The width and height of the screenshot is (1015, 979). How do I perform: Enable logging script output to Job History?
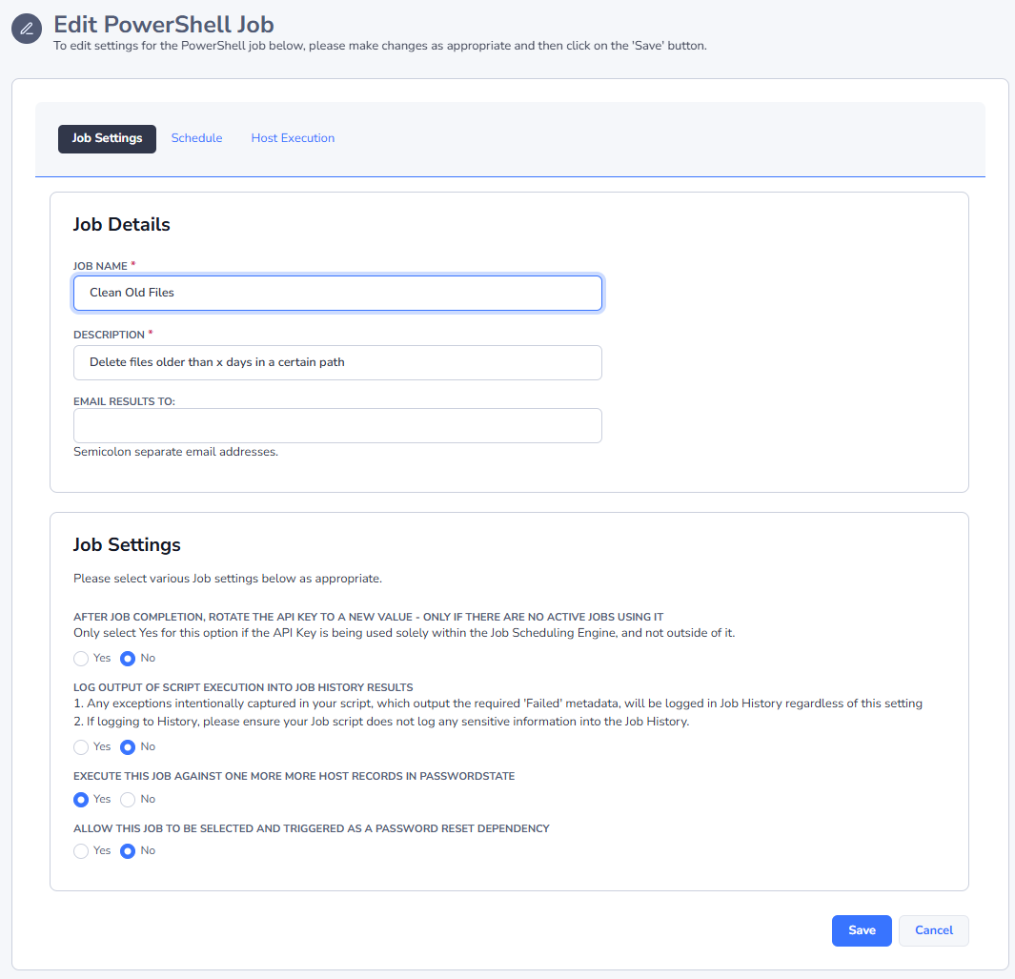(81, 747)
